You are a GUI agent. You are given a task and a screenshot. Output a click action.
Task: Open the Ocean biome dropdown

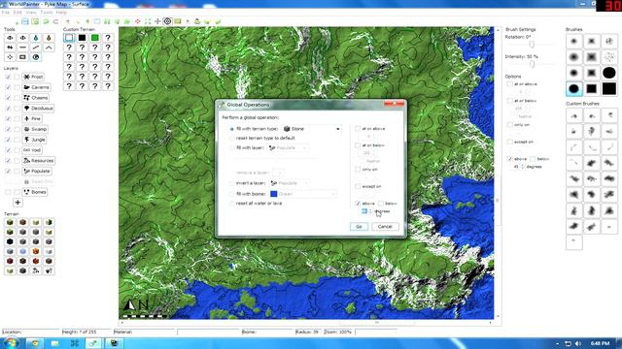pos(303,194)
